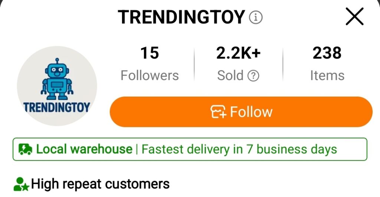Click the Sold label text
380x197 pixels.
[230, 76]
